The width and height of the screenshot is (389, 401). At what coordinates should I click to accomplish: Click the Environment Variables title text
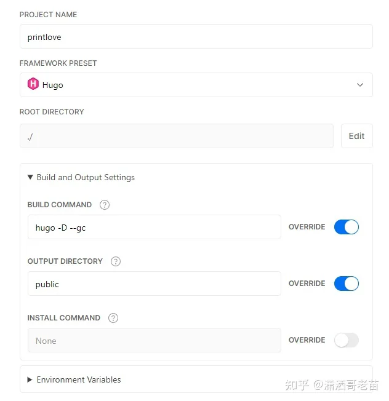(x=79, y=379)
